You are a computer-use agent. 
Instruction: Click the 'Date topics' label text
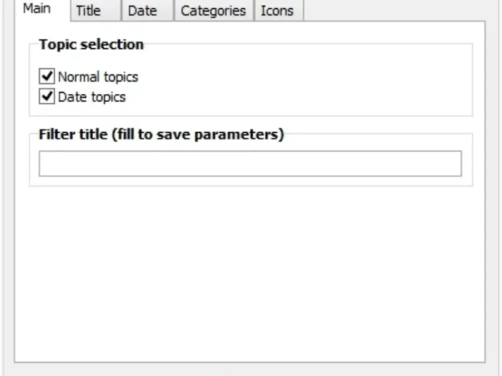click(x=92, y=97)
